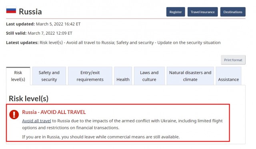The width and height of the screenshot is (256, 149).
Task: Open the Health tab
Action: coord(123,76)
